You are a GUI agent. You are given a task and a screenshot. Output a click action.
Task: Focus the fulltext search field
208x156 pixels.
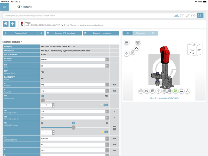click(x=89, y=16)
